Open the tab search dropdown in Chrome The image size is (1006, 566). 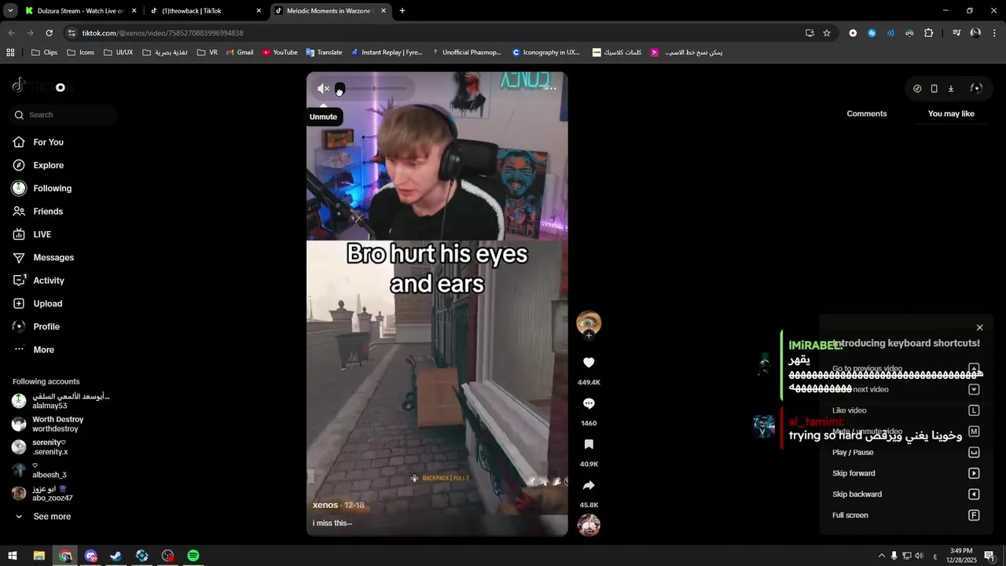[x=10, y=11]
